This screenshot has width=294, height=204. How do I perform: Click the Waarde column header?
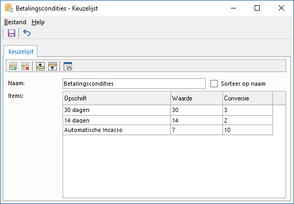(197, 98)
